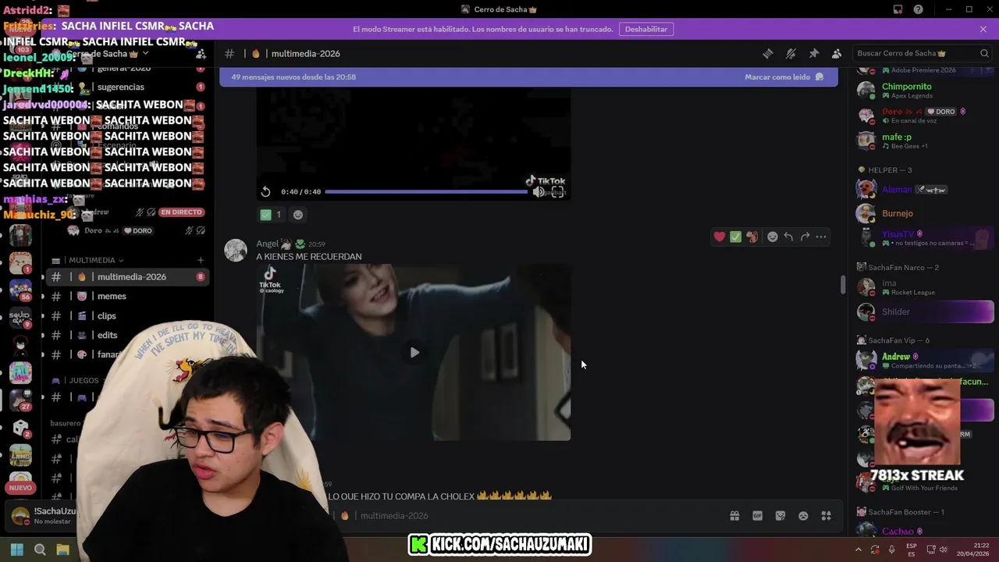999x562 pixels.
Task: Open File Explorer from taskbar
Action: [x=63, y=550]
